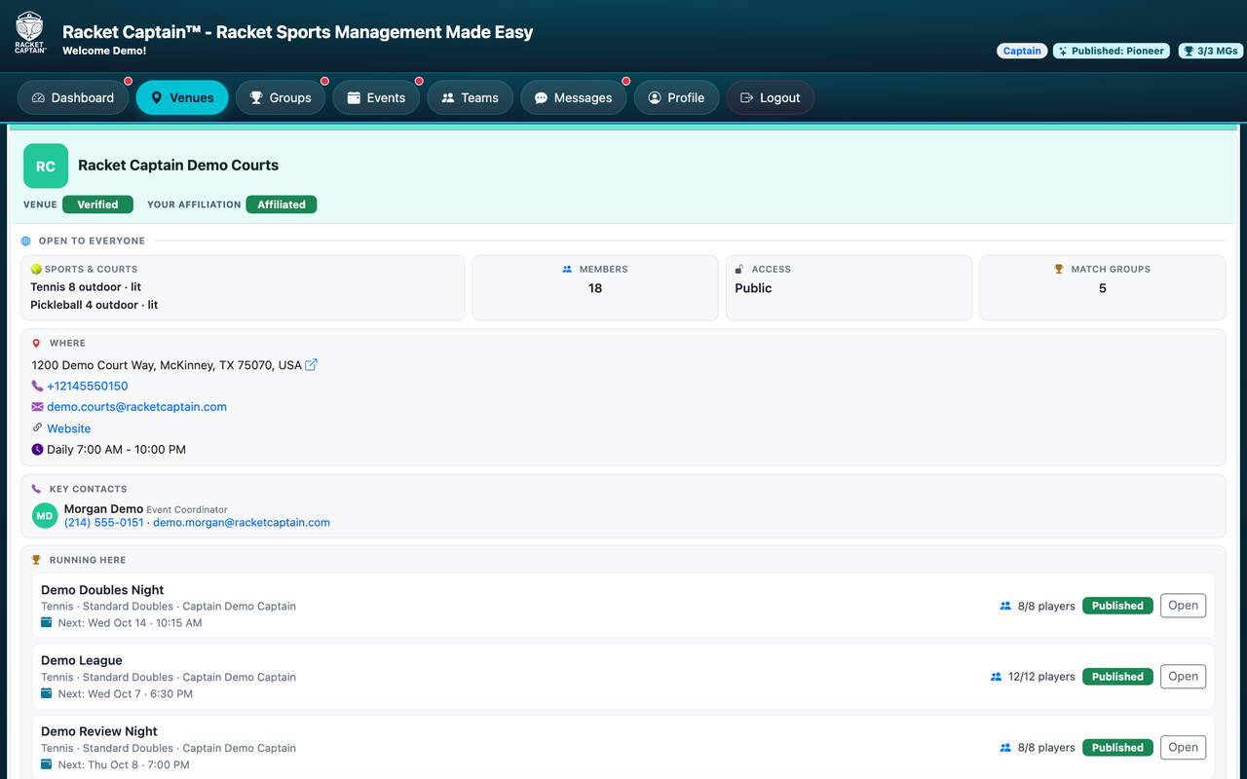Click the members icon in Members card

coord(567,269)
